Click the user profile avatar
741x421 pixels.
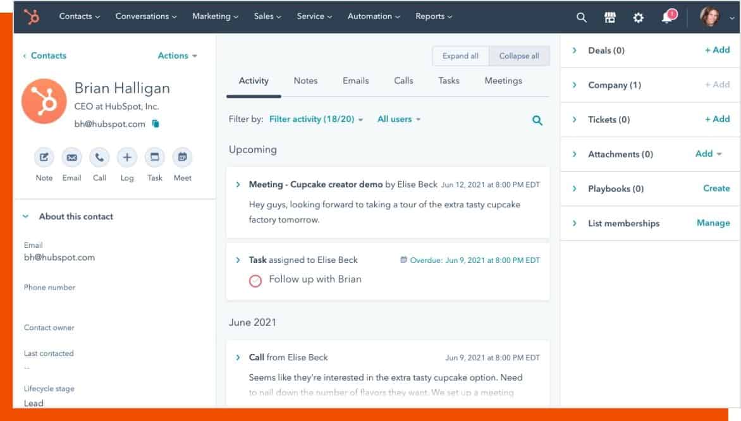pyautogui.click(x=710, y=17)
